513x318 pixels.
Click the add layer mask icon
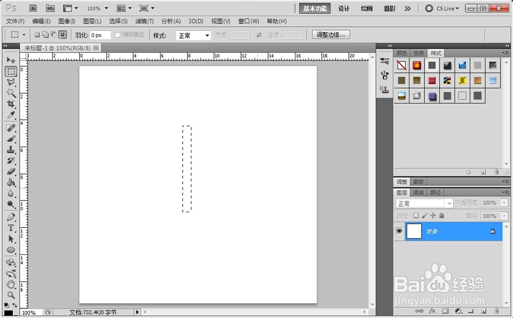pos(445,311)
